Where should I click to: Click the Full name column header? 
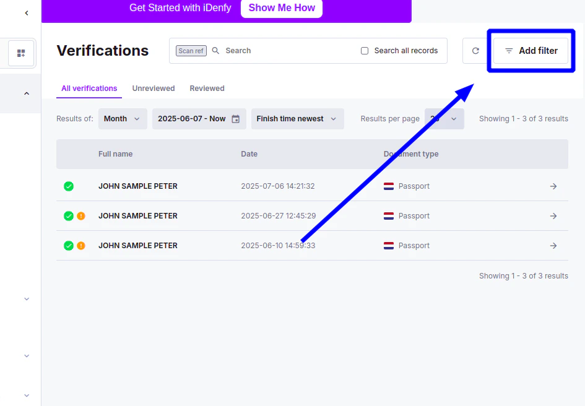(x=115, y=154)
